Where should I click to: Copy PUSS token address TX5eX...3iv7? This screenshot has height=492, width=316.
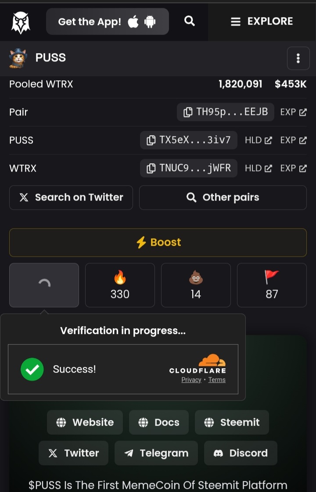189,140
